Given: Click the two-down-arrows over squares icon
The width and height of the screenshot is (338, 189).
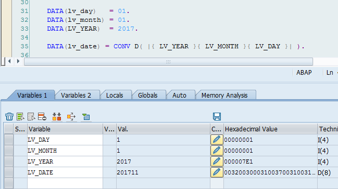Looking at the screenshot, I should tap(57, 117).
